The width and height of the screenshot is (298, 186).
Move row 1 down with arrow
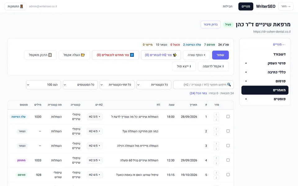216,119
